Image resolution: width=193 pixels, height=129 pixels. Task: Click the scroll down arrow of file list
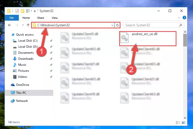coord(185,118)
